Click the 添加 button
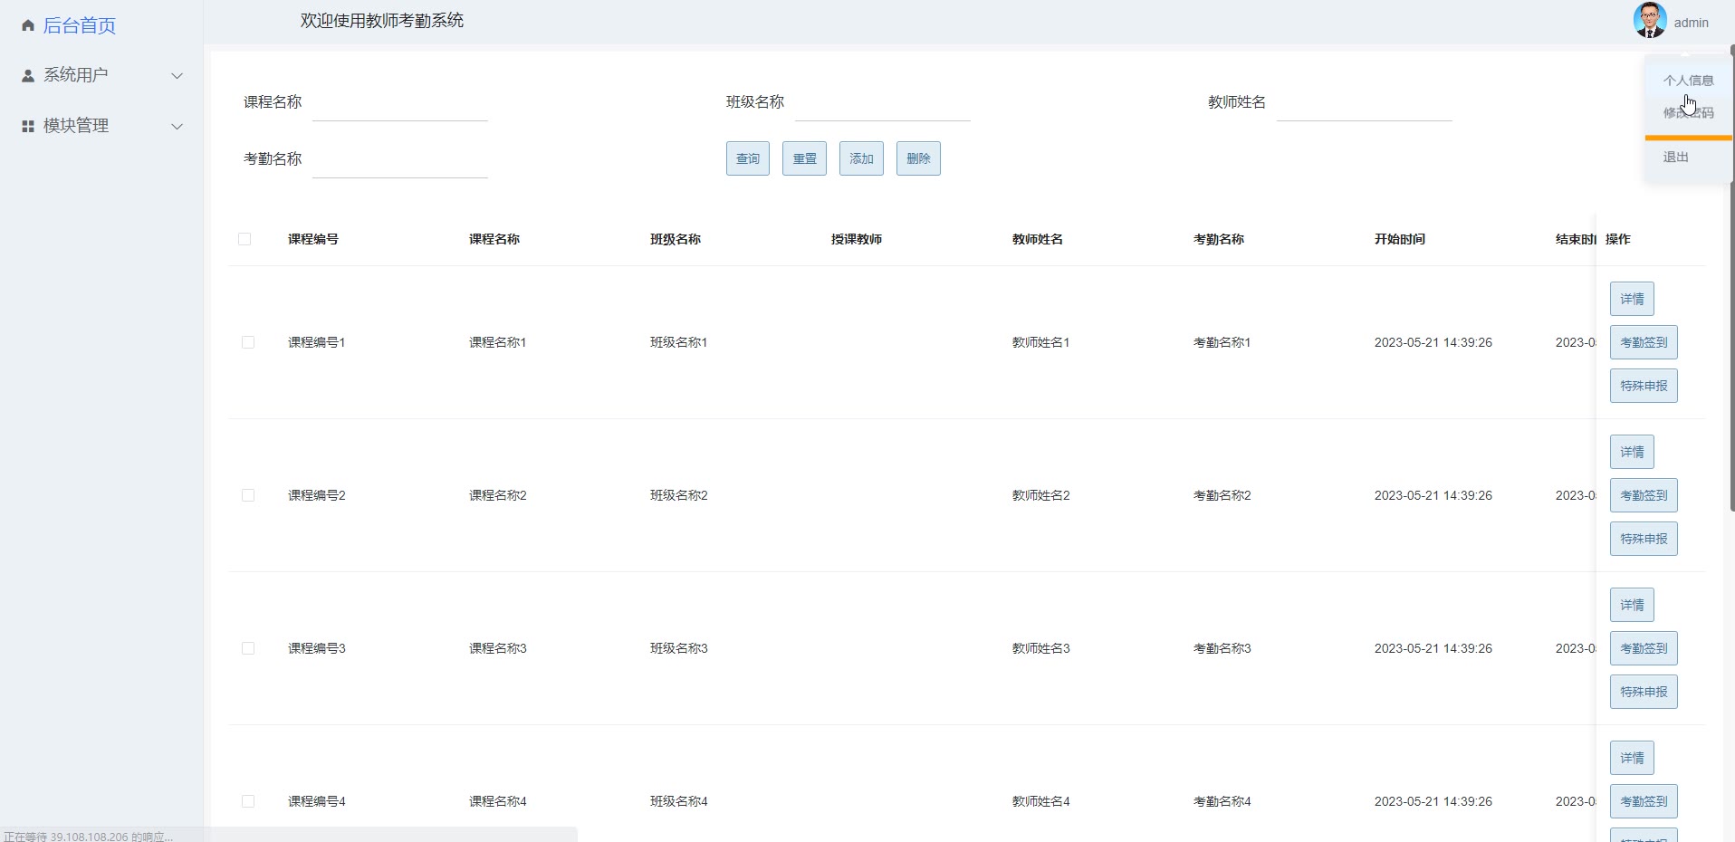The image size is (1735, 842). click(x=862, y=158)
